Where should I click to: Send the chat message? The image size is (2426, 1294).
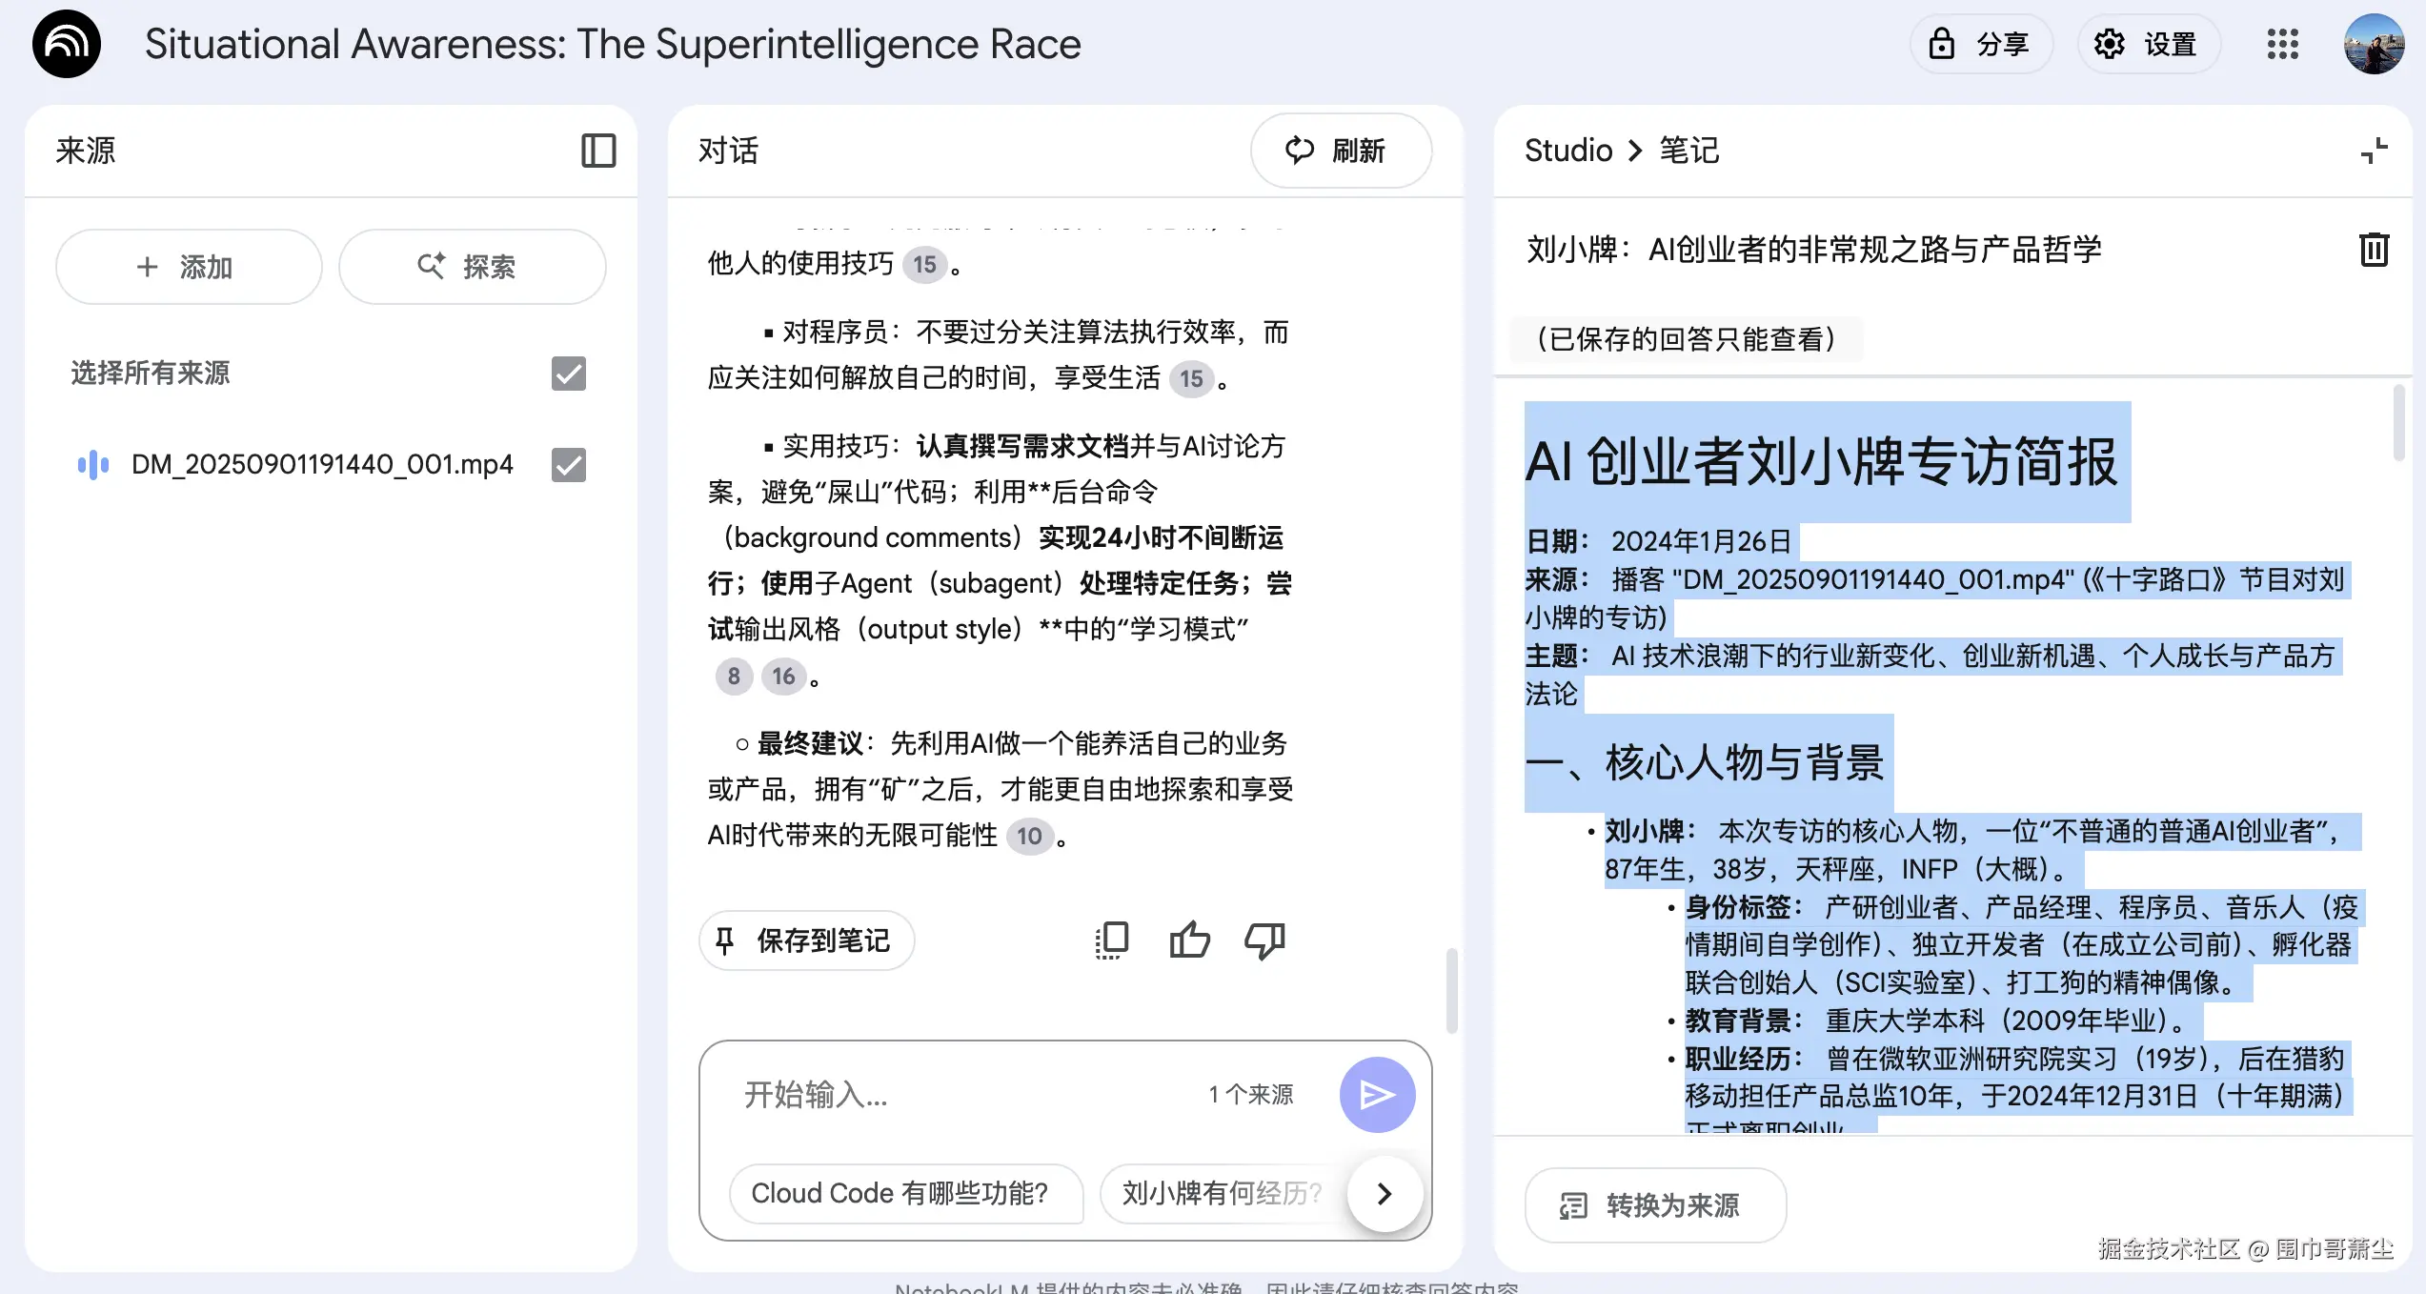(1377, 1095)
